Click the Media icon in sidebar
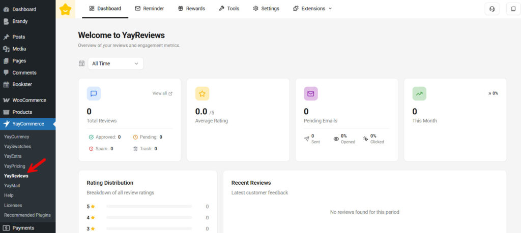This screenshot has height=233, width=521. coord(6,49)
